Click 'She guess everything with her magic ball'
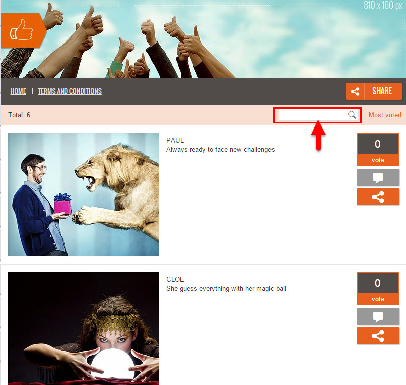Screen dimensions: 406x385 point(226,289)
